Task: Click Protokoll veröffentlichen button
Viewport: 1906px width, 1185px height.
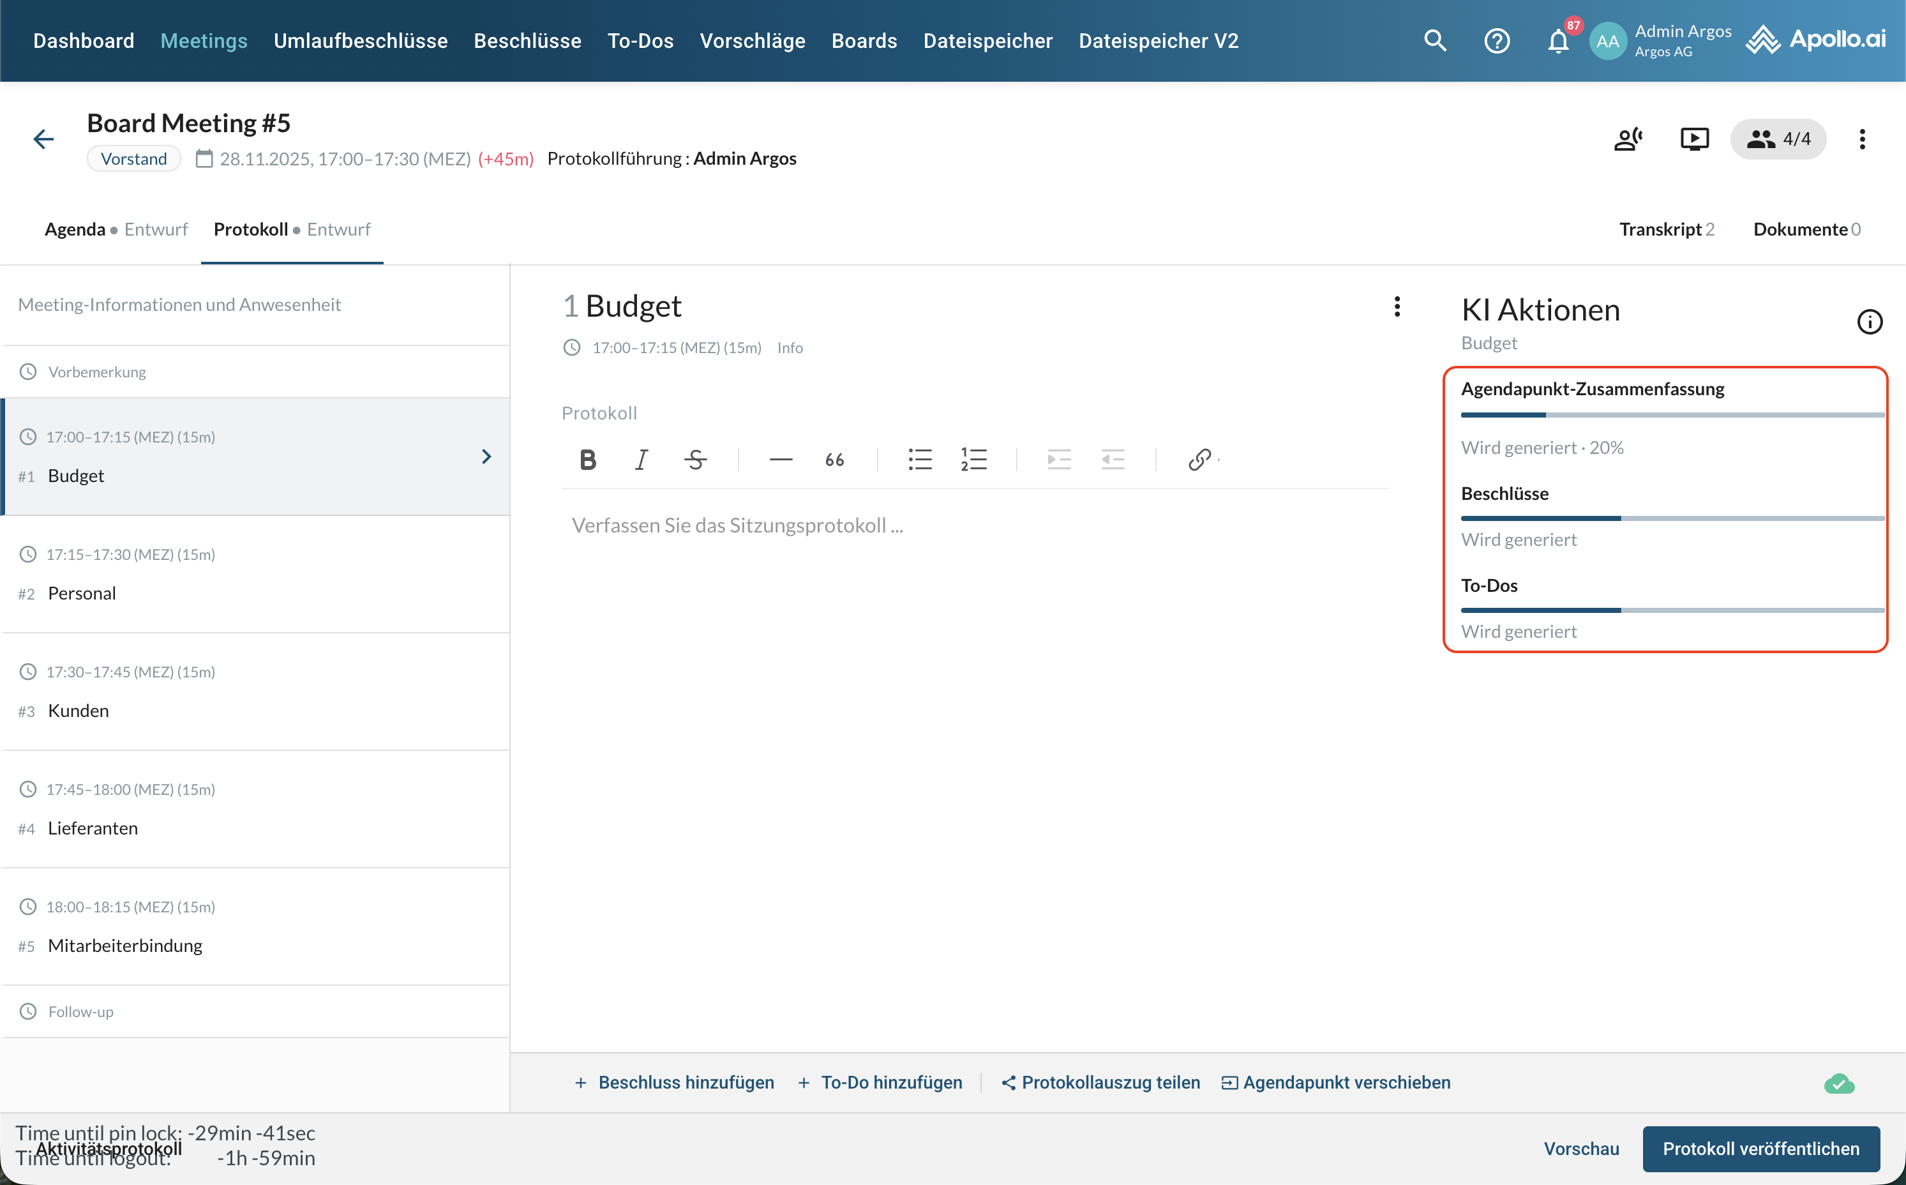Action: (1760, 1148)
